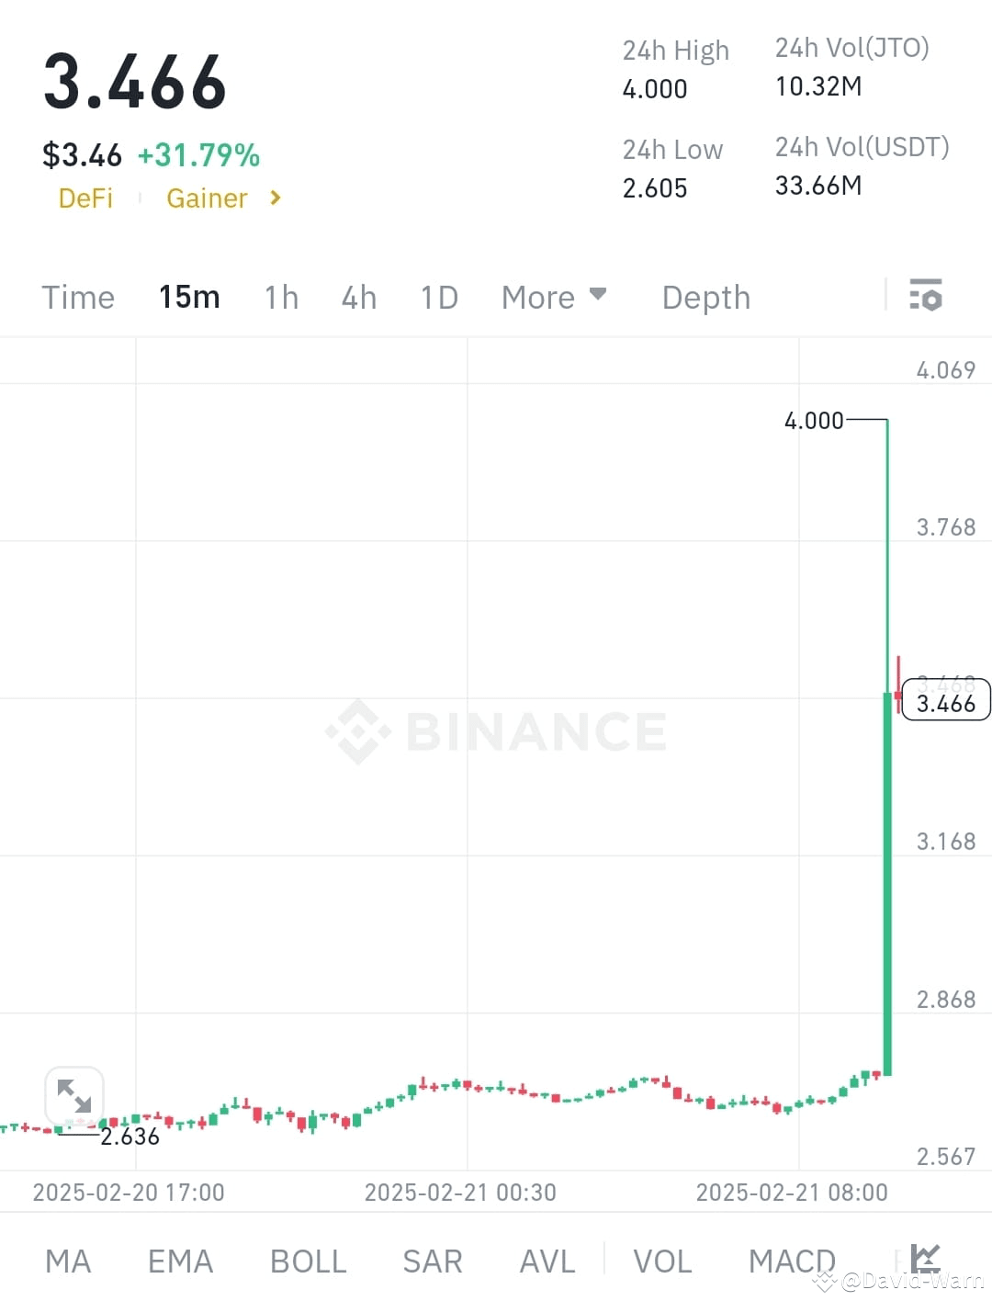
Task: Open the Depth view
Action: (x=705, y=297)
